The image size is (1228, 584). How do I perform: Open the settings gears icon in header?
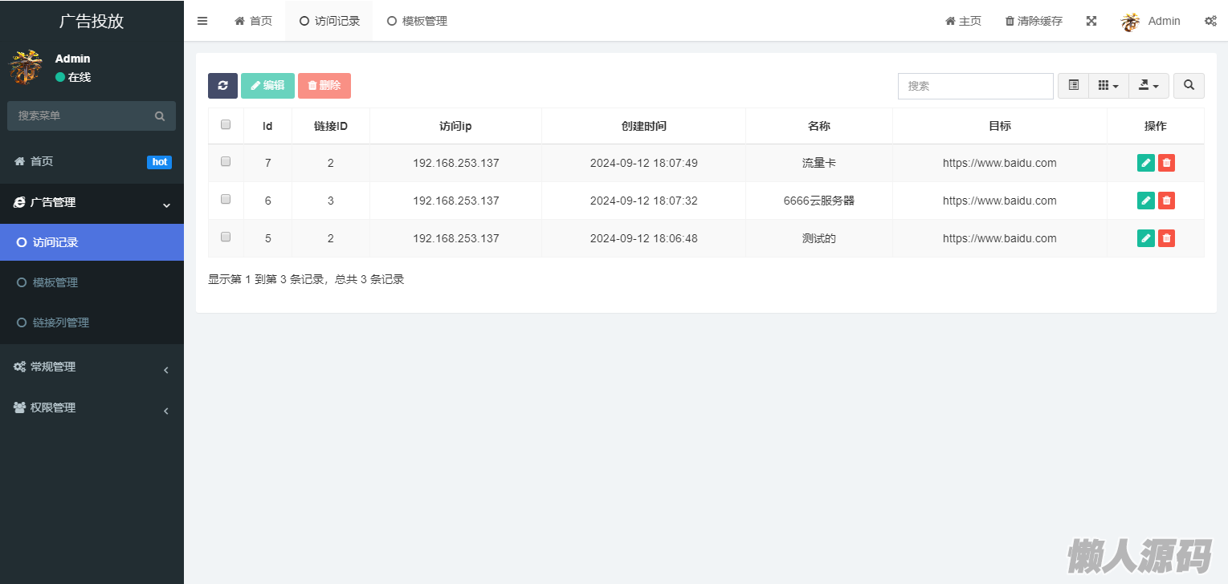(1210, 21)
